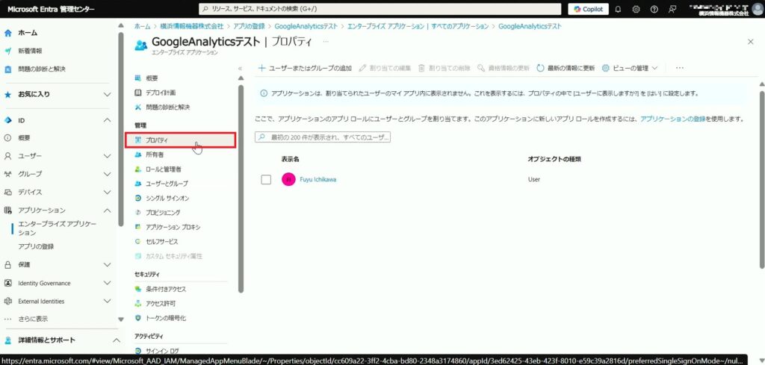Open 条件付きアクセス menu item
This screenshot has height=365, width=765.
166,289
